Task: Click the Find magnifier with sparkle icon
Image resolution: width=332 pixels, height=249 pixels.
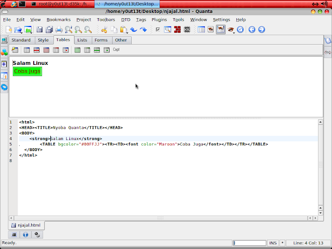Action: [68, 30]
